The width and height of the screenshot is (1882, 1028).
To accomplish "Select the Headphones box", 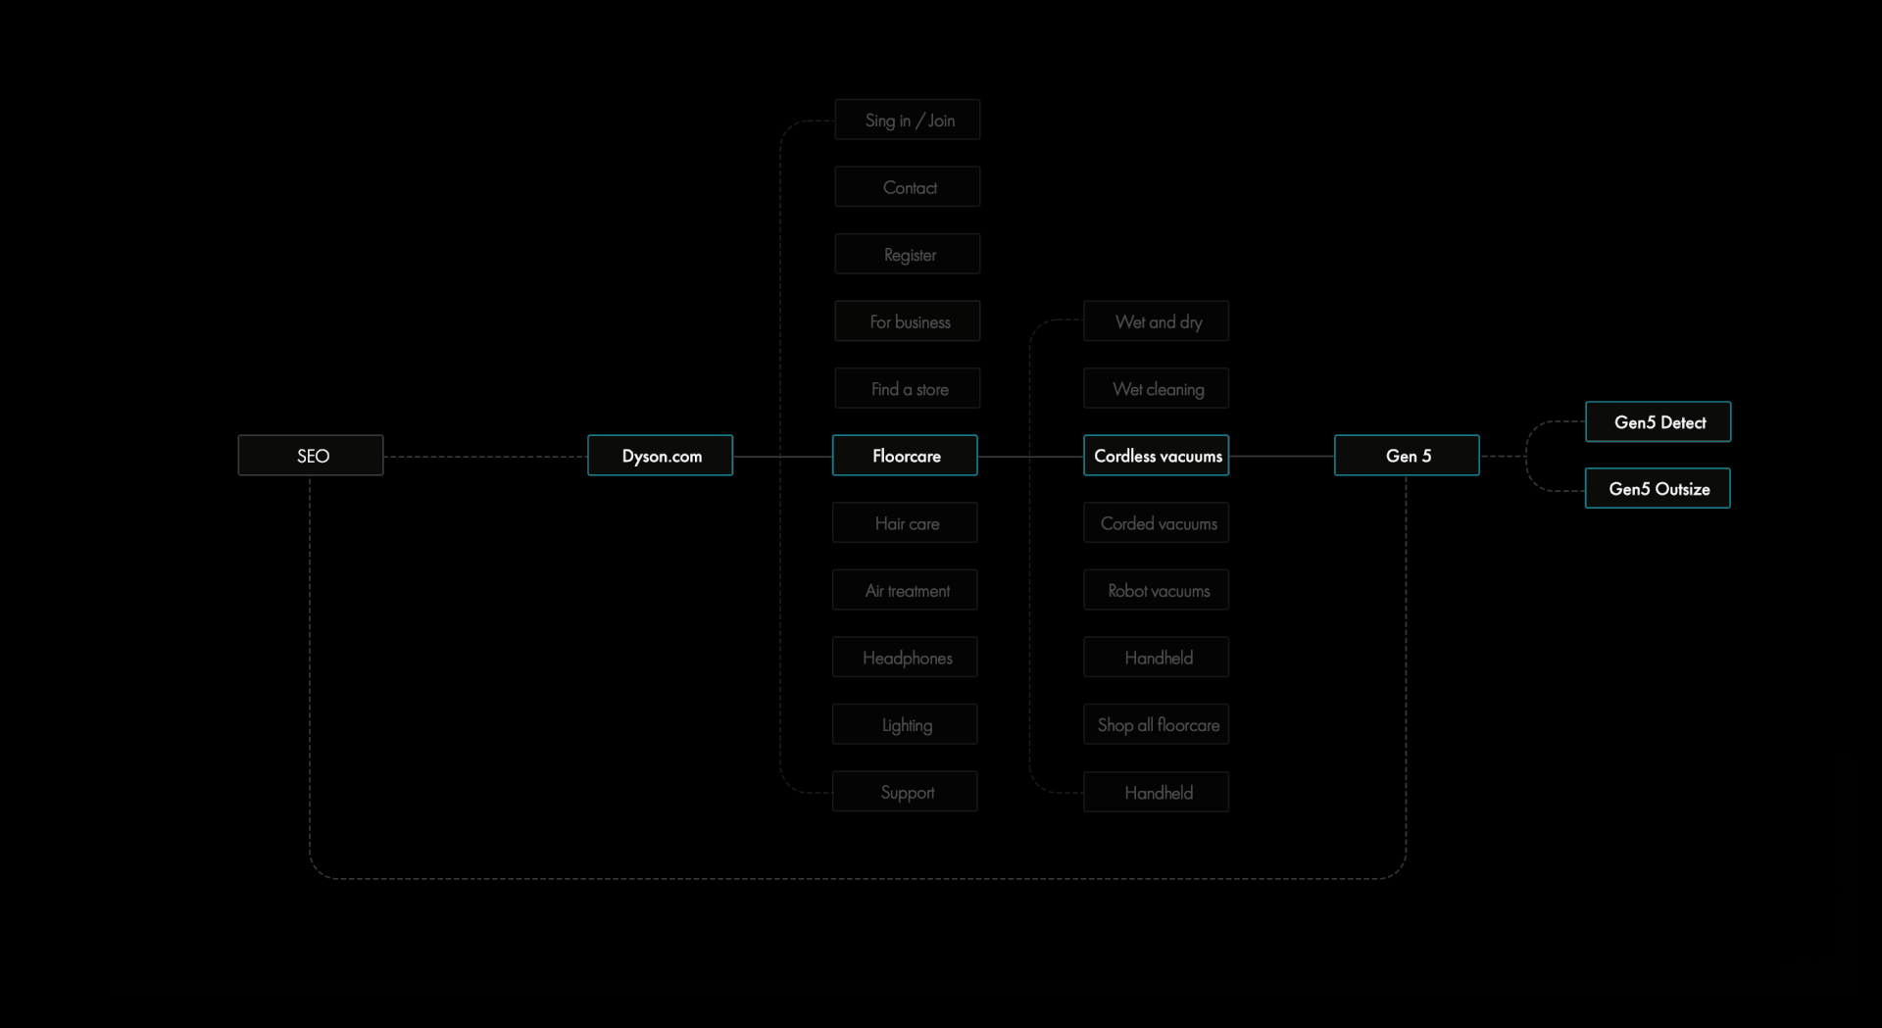I will 905,658.
